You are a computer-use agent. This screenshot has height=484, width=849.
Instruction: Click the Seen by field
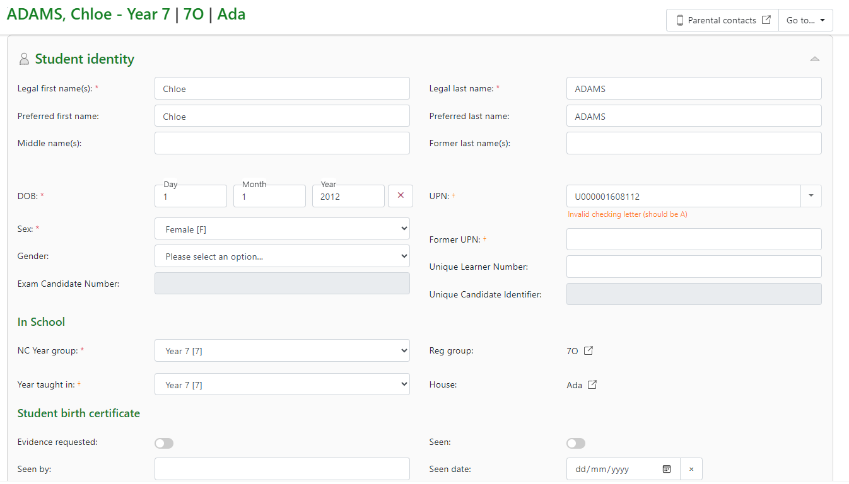tap(282, 469)
